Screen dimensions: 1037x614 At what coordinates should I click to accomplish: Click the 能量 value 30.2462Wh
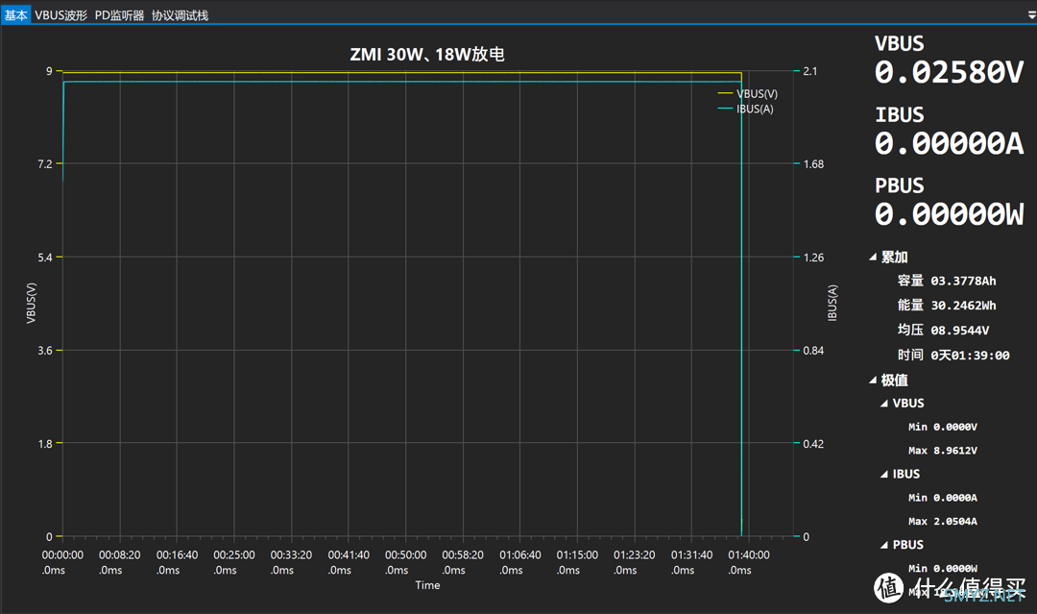[x=963, y=306]
